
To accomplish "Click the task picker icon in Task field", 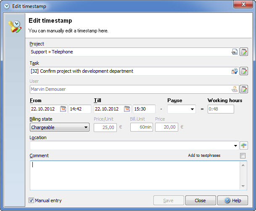I will tap(235, 71).
